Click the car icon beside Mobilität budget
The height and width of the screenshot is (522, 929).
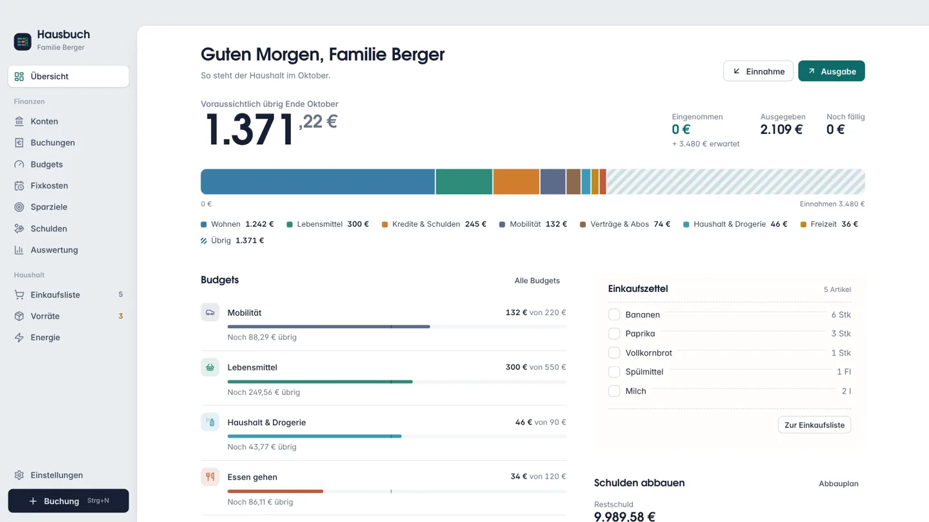(210, 313)
